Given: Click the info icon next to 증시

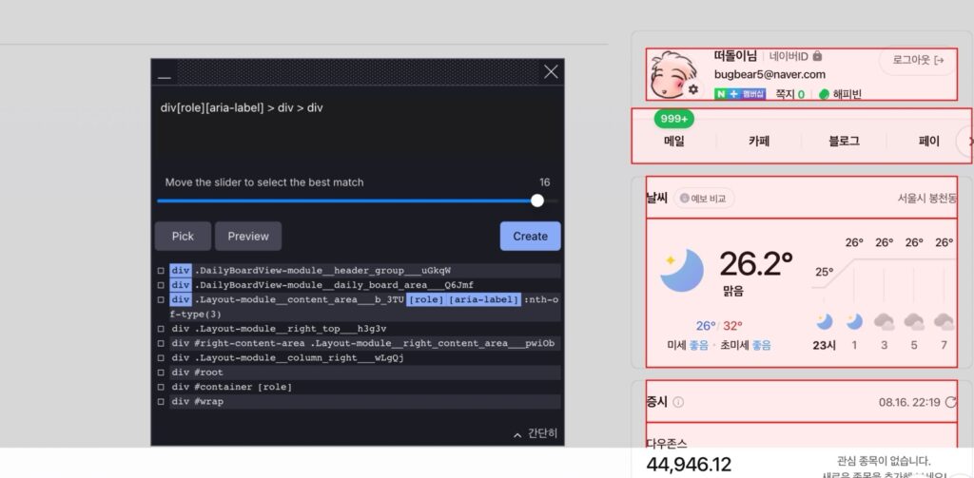Looking at the screenshot, I should click(x=678, y=402).
